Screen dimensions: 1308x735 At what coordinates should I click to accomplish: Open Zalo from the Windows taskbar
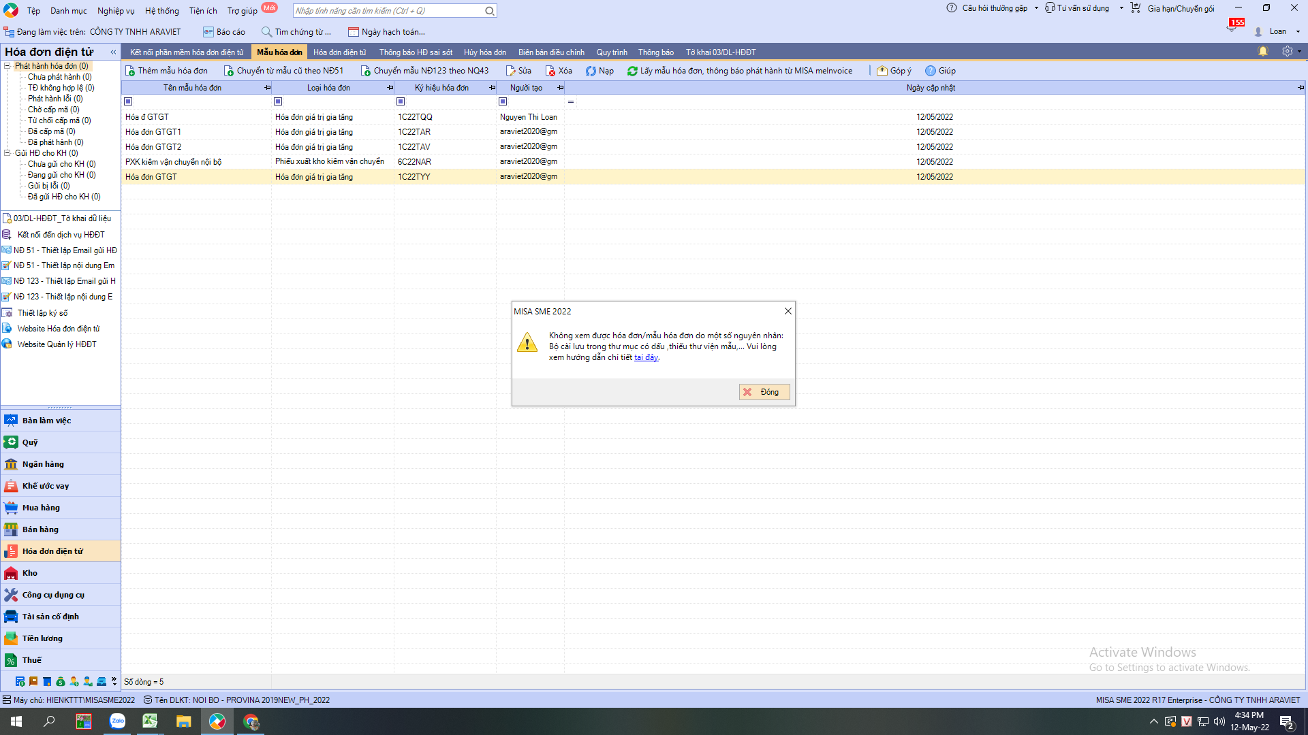click(117, 721)
